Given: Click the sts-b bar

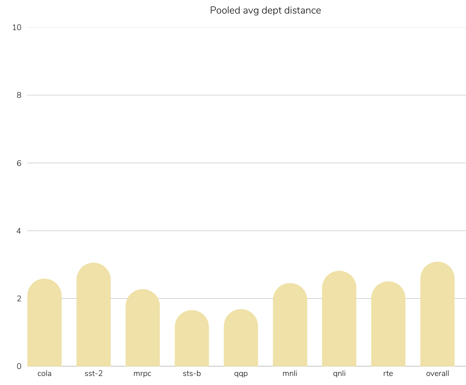Looking at the screenshot, I should [x=192, y=339].
